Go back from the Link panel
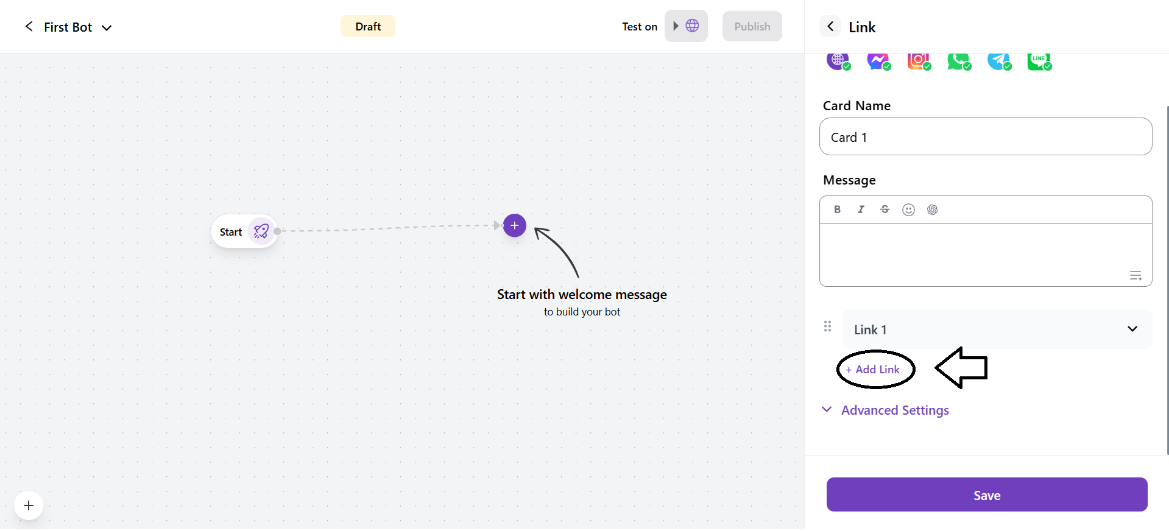 (x=830, y=27)
